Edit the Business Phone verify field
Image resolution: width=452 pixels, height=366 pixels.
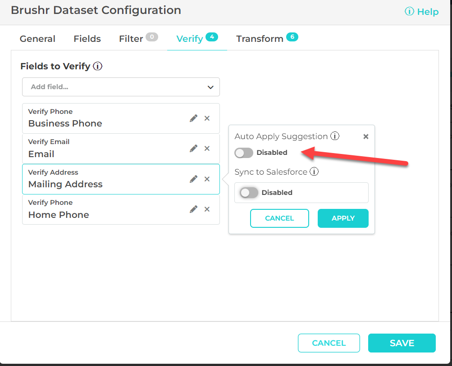(193, 118)
